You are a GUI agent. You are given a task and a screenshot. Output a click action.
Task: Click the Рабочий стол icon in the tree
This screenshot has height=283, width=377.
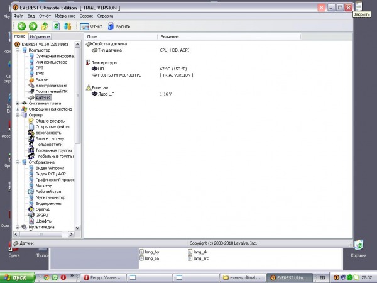pos(31,192)
